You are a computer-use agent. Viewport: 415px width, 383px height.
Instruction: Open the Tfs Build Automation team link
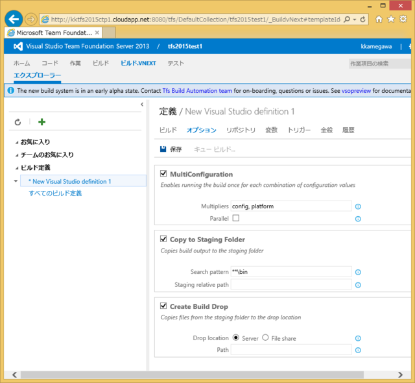click(197, 91)
